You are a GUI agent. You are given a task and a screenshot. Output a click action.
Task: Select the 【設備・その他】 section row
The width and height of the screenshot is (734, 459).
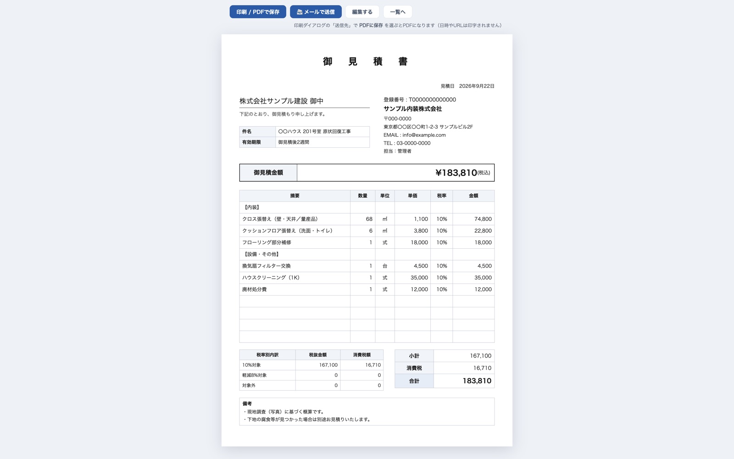click(367, 254)
